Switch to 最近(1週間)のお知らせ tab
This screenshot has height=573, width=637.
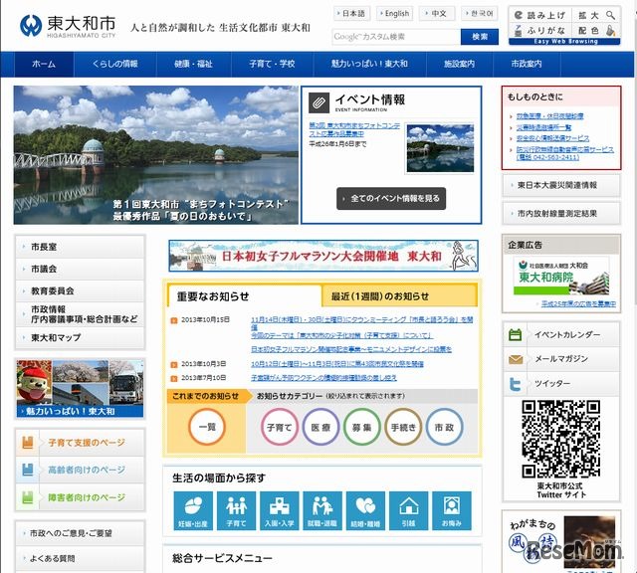click(399, 296)
